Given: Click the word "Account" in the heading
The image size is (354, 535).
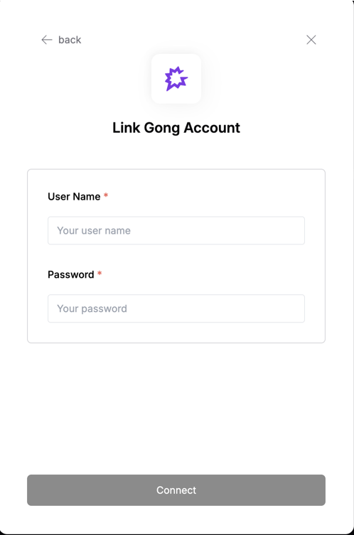Looking at the screenshot, I should pyautogui.click(x=212, y=128).
